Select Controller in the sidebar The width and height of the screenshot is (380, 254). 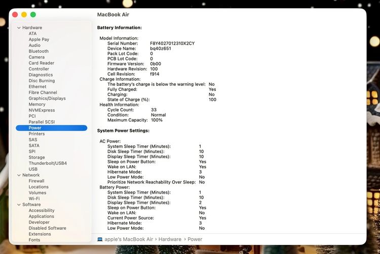(x=39, y=69)
